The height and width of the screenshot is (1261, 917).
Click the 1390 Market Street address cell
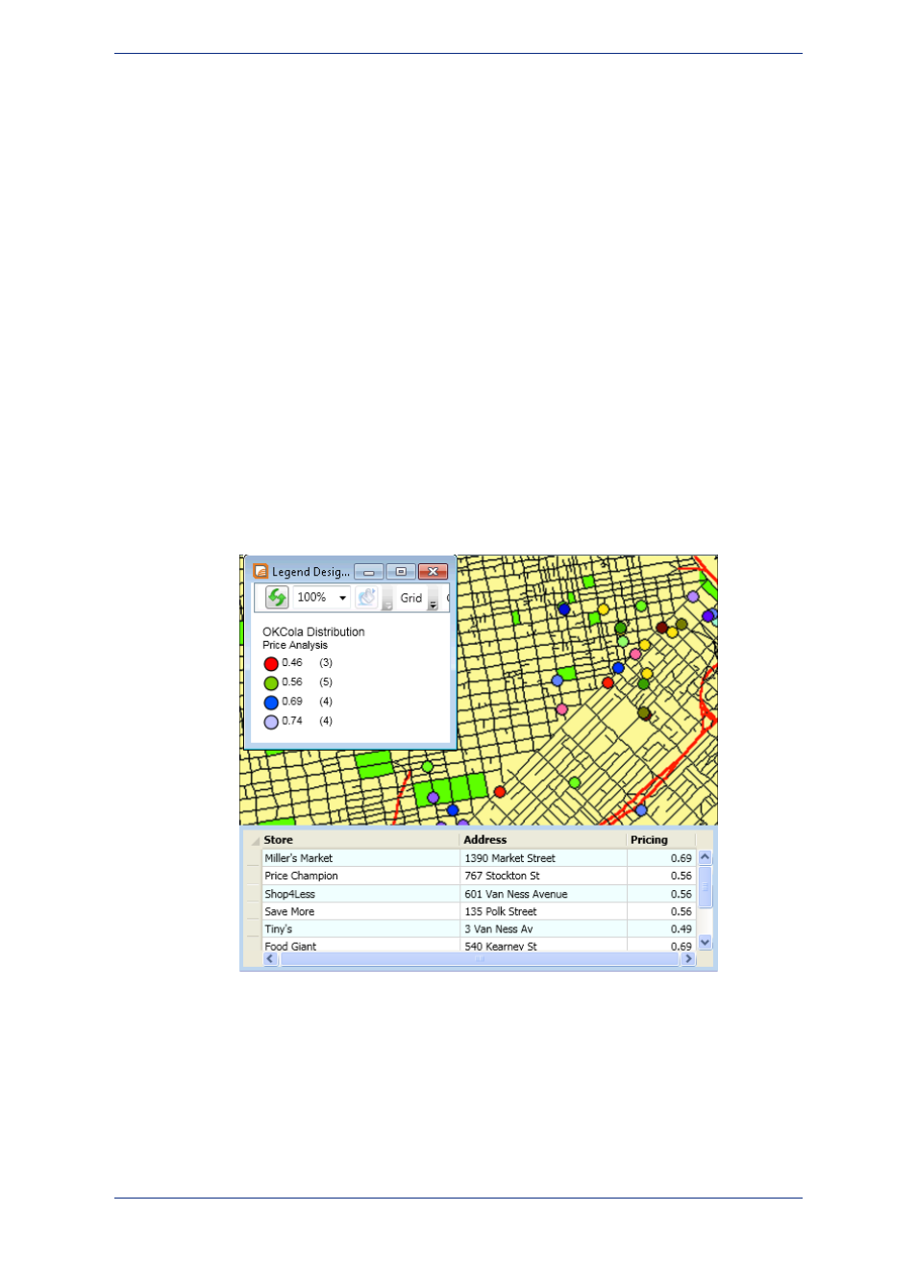[x=544, y=858]
